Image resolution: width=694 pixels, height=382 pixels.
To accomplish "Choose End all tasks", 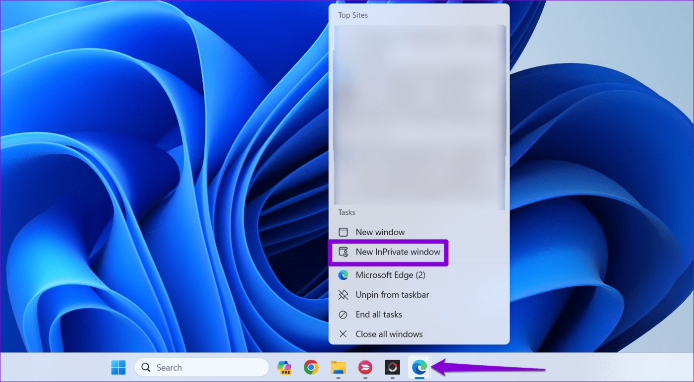I will pos(419,315).
